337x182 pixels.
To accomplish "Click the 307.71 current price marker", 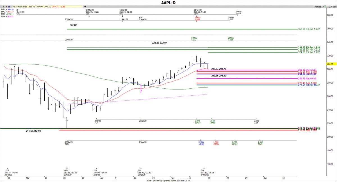I will (x=332, y=64).
